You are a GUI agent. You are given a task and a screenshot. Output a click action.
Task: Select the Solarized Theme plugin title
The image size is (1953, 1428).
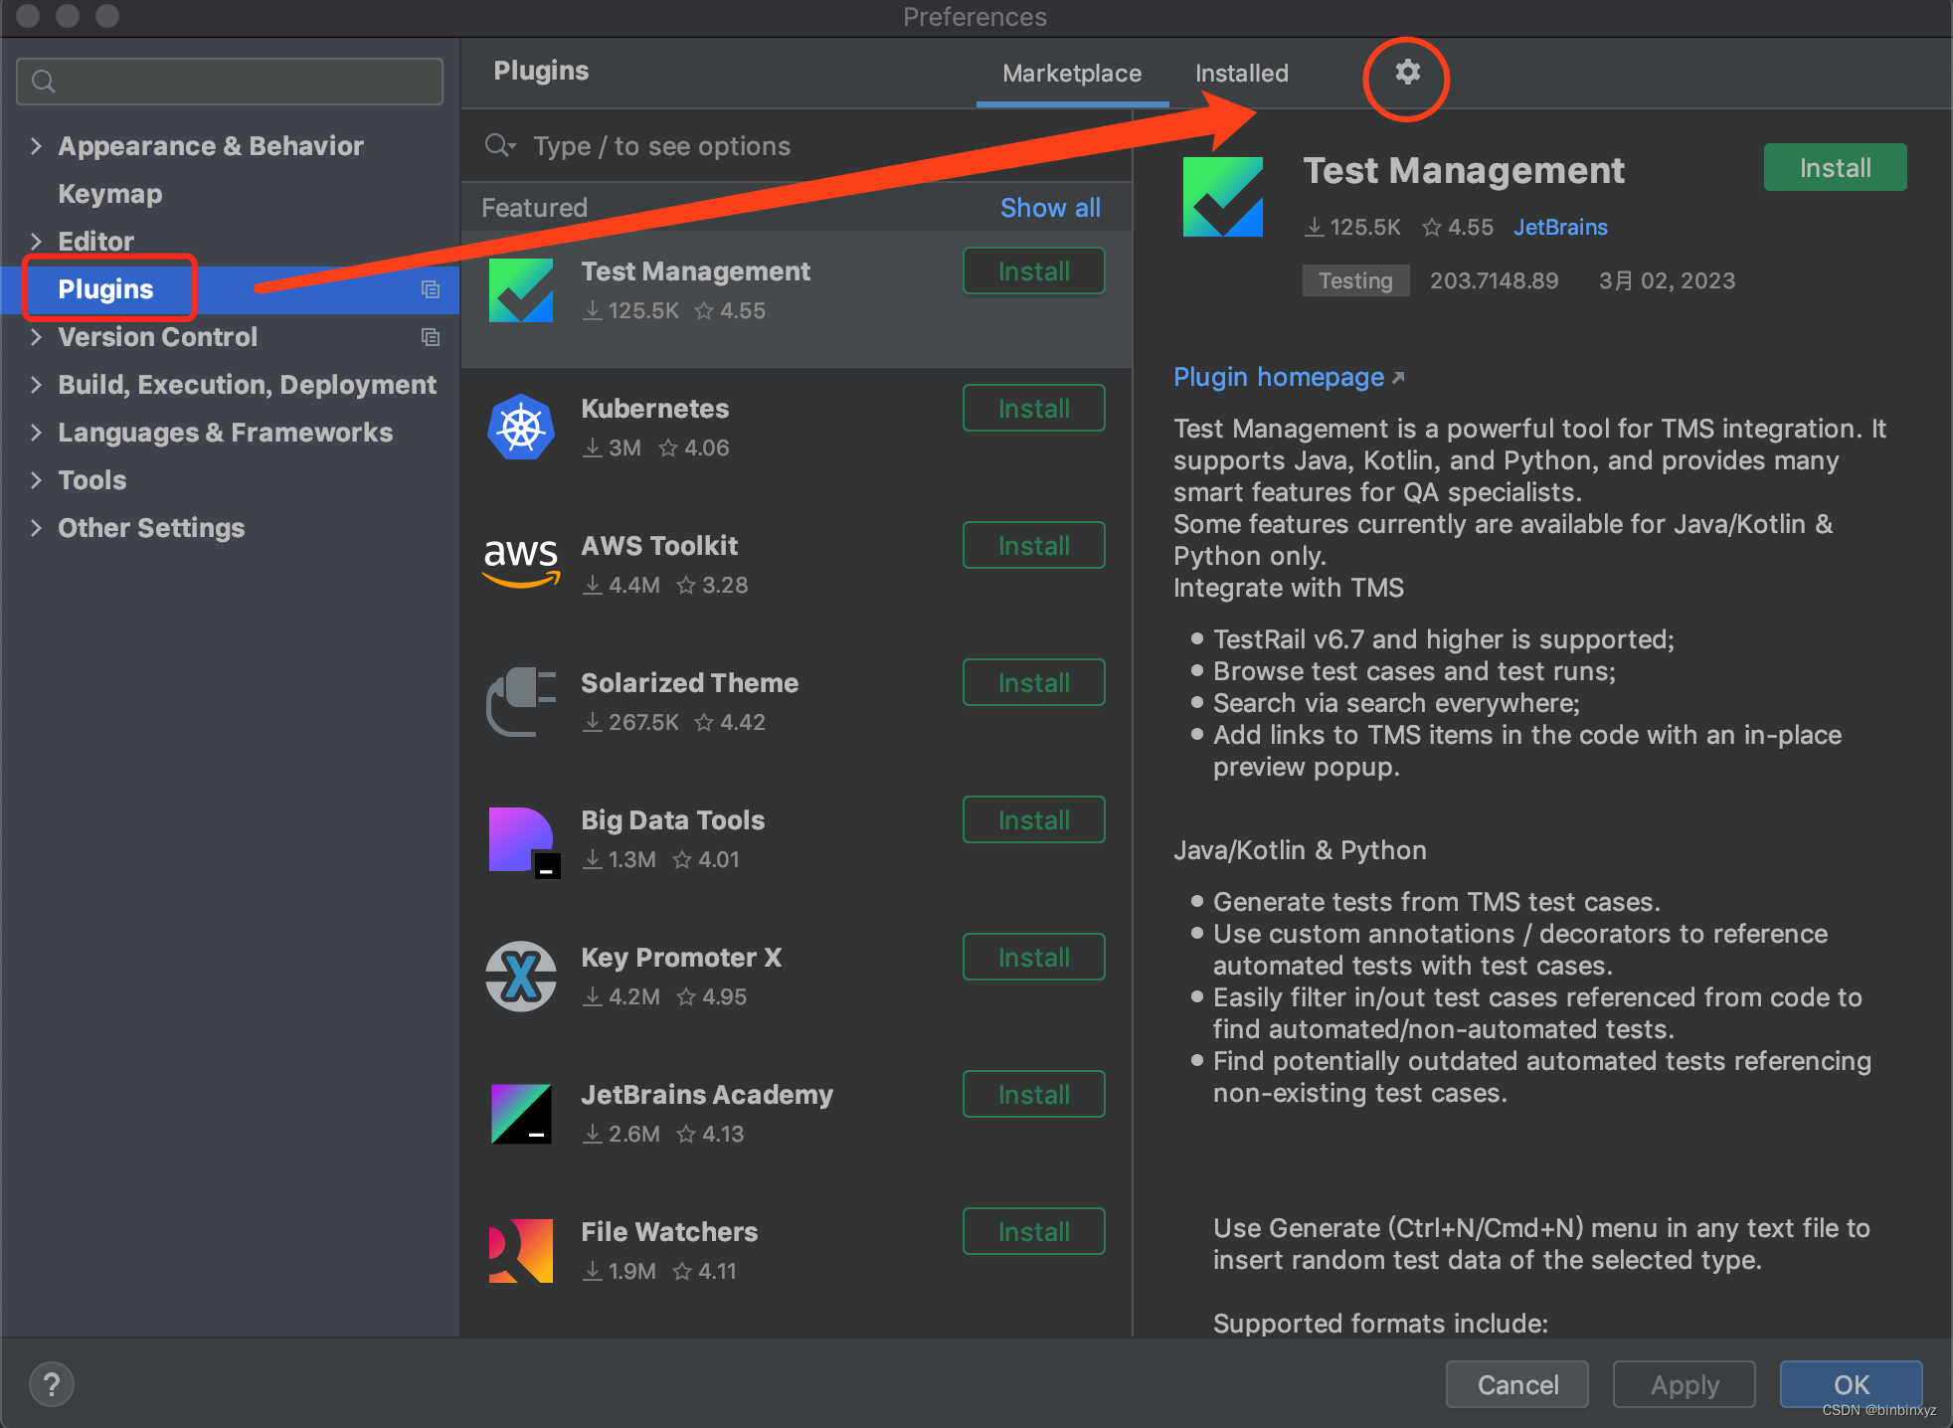[x=689, y=683]
